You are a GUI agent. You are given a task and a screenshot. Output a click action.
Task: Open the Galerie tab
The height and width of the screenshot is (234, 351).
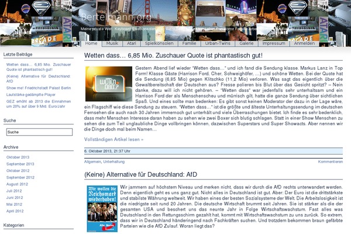(x=246, y=43)
